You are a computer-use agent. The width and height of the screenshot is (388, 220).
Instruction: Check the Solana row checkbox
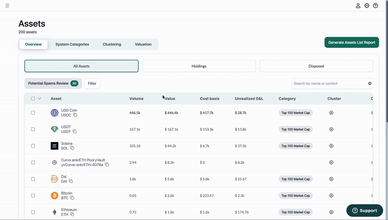point(33,146)
